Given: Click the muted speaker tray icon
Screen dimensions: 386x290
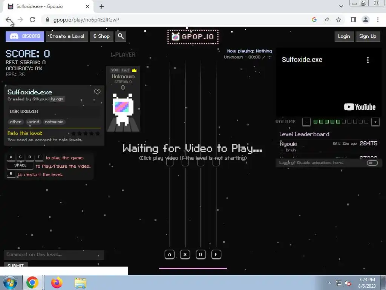Looking at the screenshot, I should coord(348,283).
